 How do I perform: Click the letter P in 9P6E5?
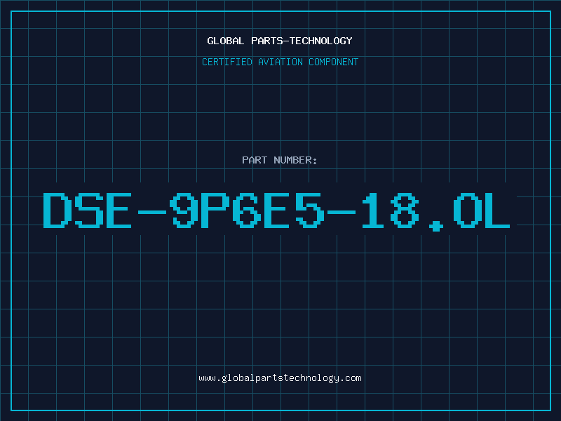(x=215, y=210)
